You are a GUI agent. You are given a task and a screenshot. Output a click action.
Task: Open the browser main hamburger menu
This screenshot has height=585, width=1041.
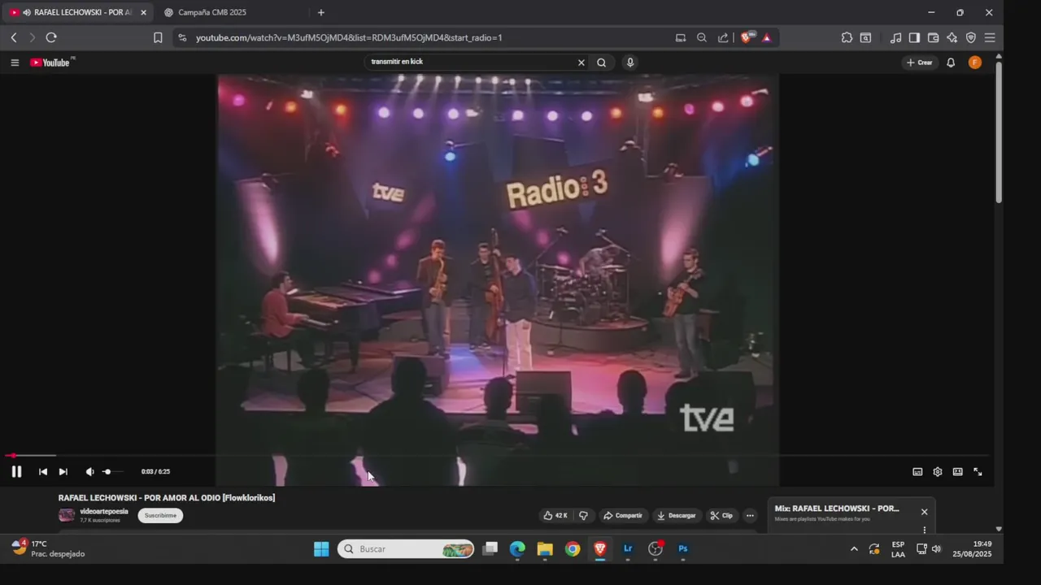tap(990, 37)
